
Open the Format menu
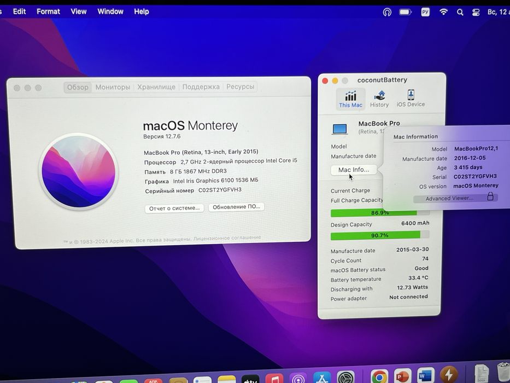[x=48, y=11]
